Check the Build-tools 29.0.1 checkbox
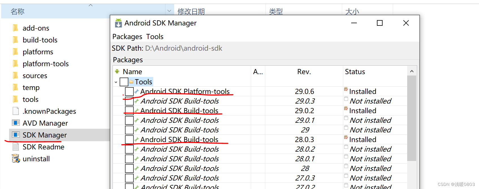 (129, 120)
